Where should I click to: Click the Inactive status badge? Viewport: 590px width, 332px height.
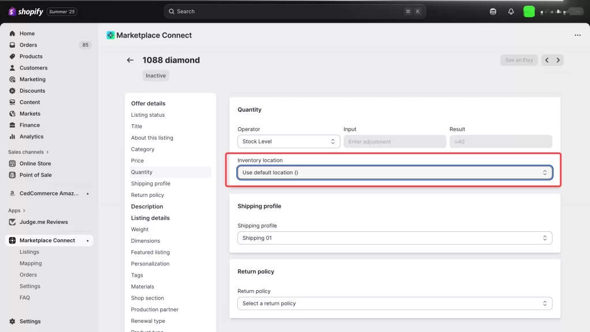(x=156, y=76)
